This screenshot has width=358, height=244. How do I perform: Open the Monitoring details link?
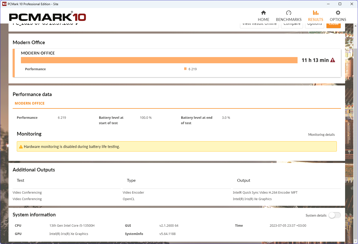click(321, 135)
